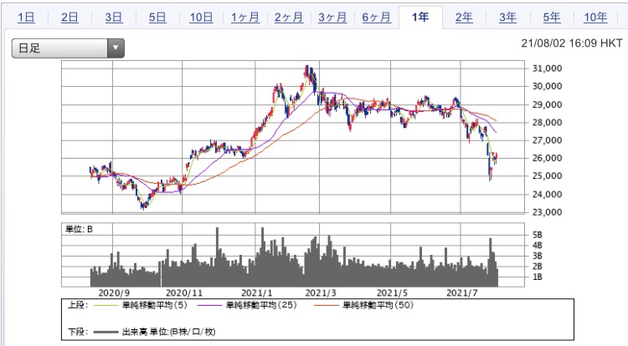Click the 単位: B label in volume chart
The width and height of the screenshot is (628, 346).
click(79, 229)
